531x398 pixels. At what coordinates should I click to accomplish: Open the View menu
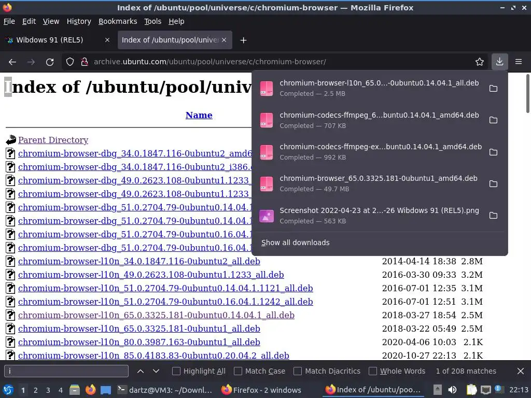[51, 21]
